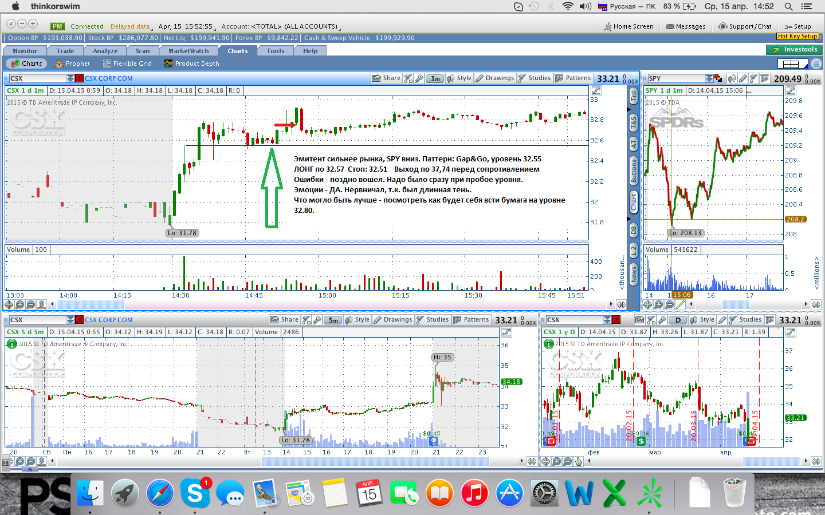Toggle the Buttons side panel button

pos(634,171)
